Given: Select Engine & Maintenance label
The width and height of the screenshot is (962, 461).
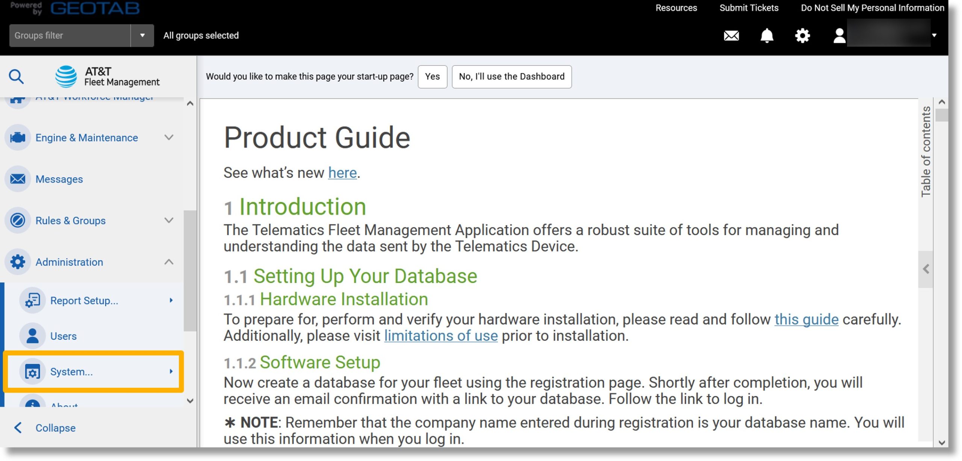Looking at the screenshot, I should tap(86, 138).
